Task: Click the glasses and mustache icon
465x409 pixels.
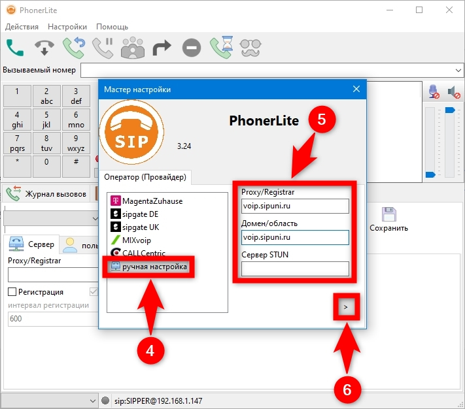Action: (250, 48)
